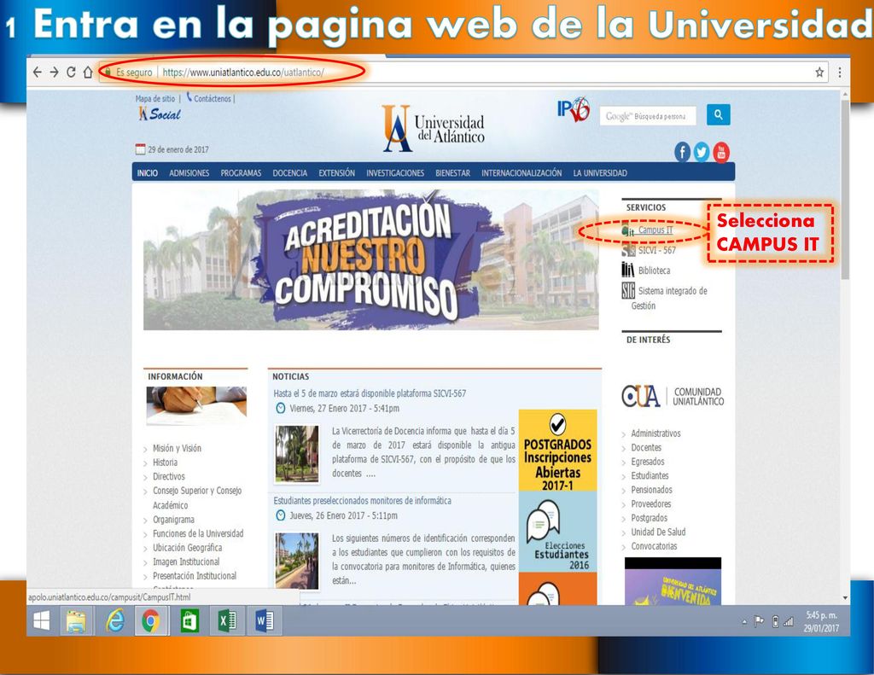This screenshot has width=874, height=675.
Task: Open the BIENESTAR menu
Action: 452,172
